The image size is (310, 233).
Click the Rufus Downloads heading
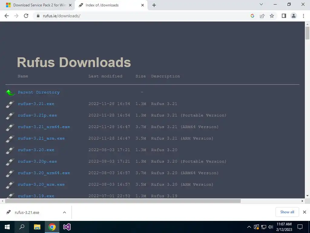pyautogui.click(x=74, y=62)
